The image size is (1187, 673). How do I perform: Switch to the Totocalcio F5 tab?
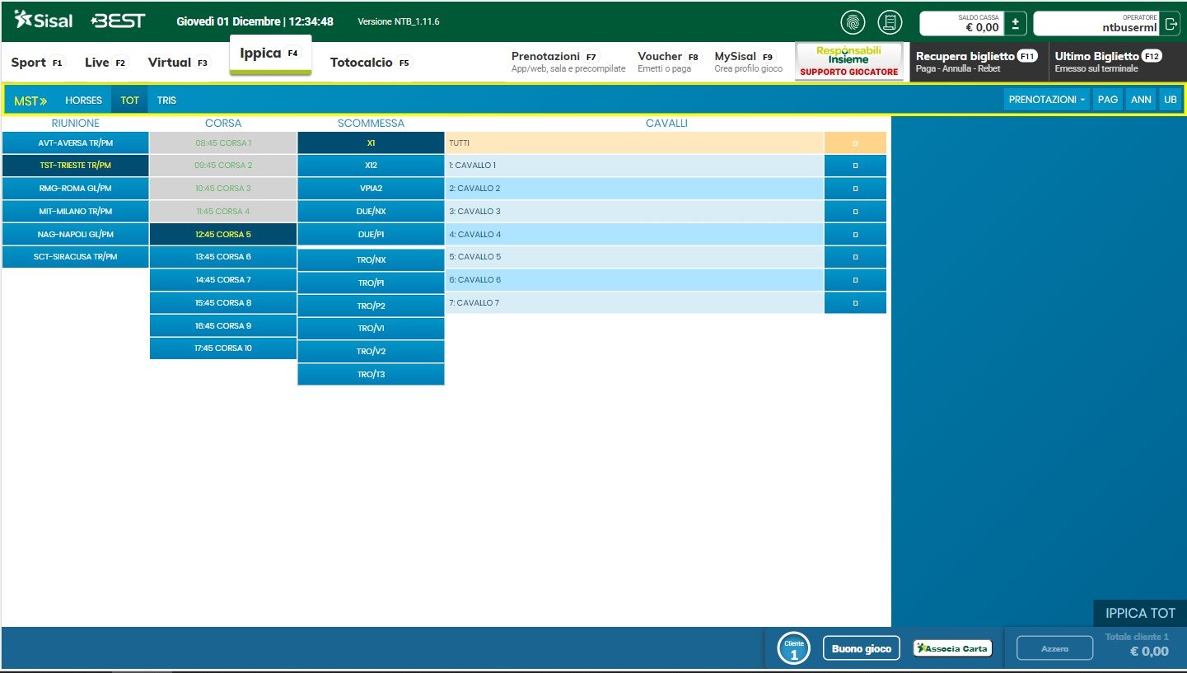tap(371, 63)
